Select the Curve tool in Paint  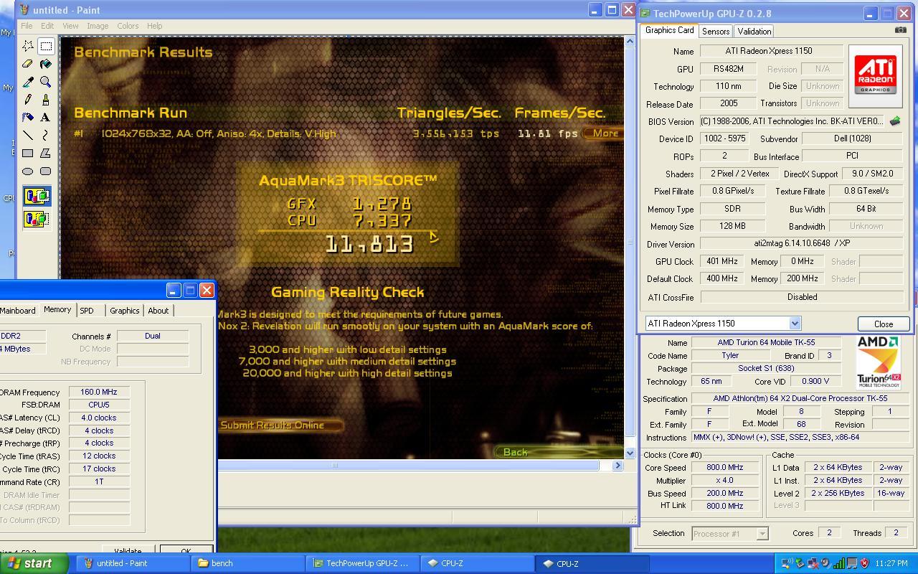click(x=46, y=136)
